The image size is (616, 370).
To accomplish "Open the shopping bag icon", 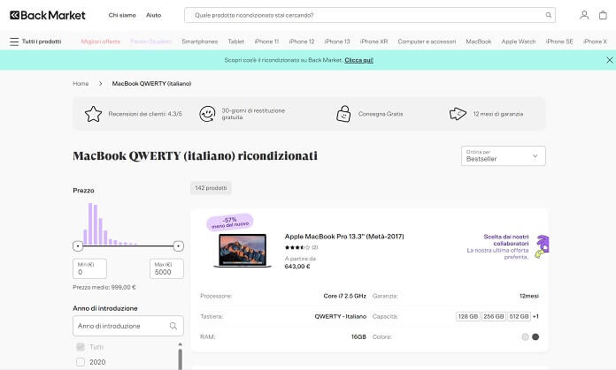I will (603, 15).
